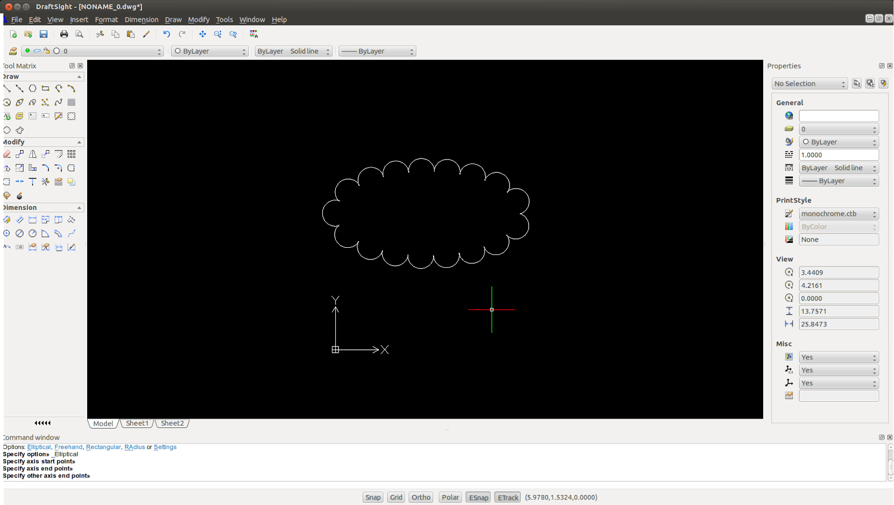Close the Tool Matrix panel
This screenshot has height=505, width=894.
[x=80, y=66]
